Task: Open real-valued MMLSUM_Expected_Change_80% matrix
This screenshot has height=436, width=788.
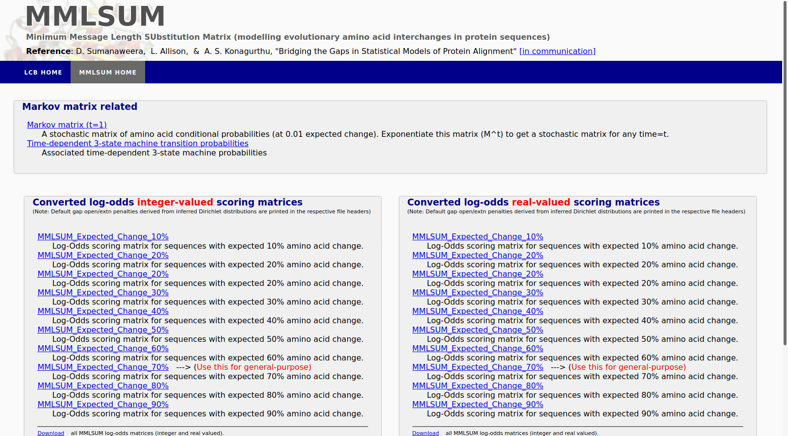Action: pos(478,386)
